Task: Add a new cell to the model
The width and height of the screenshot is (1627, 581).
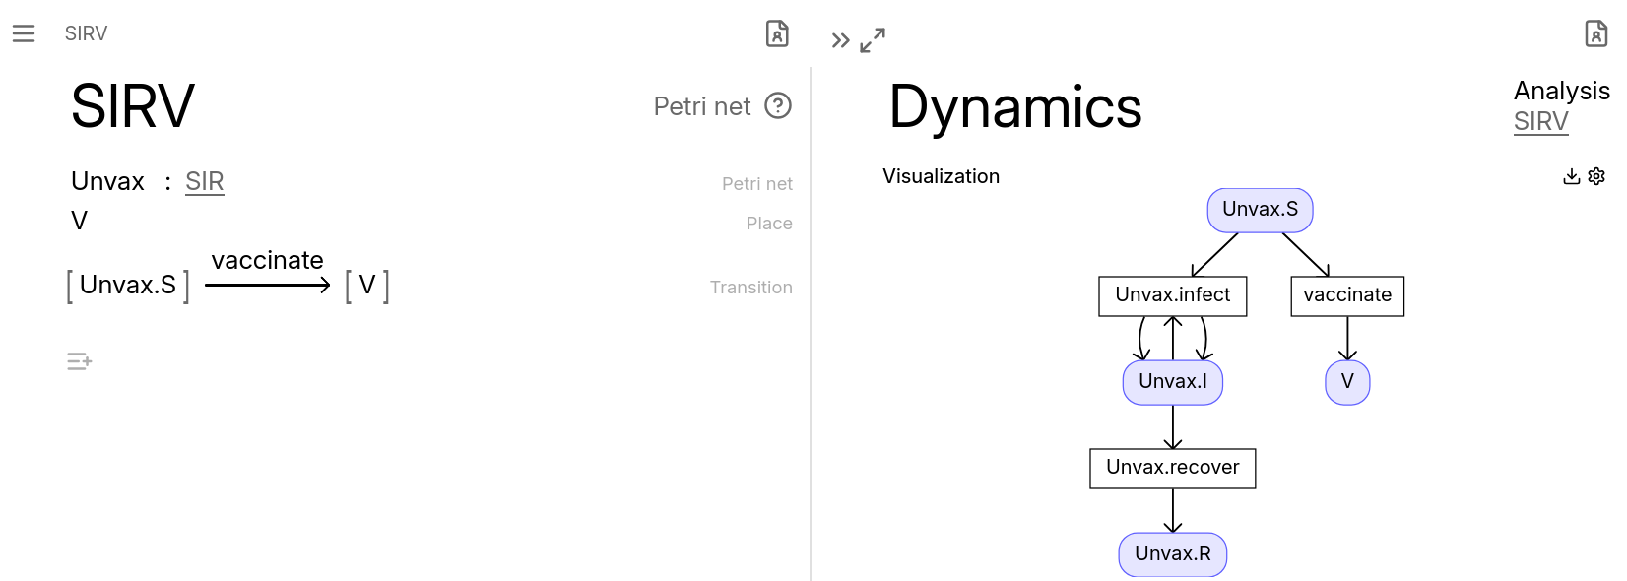Action: (x=80, y=361)
